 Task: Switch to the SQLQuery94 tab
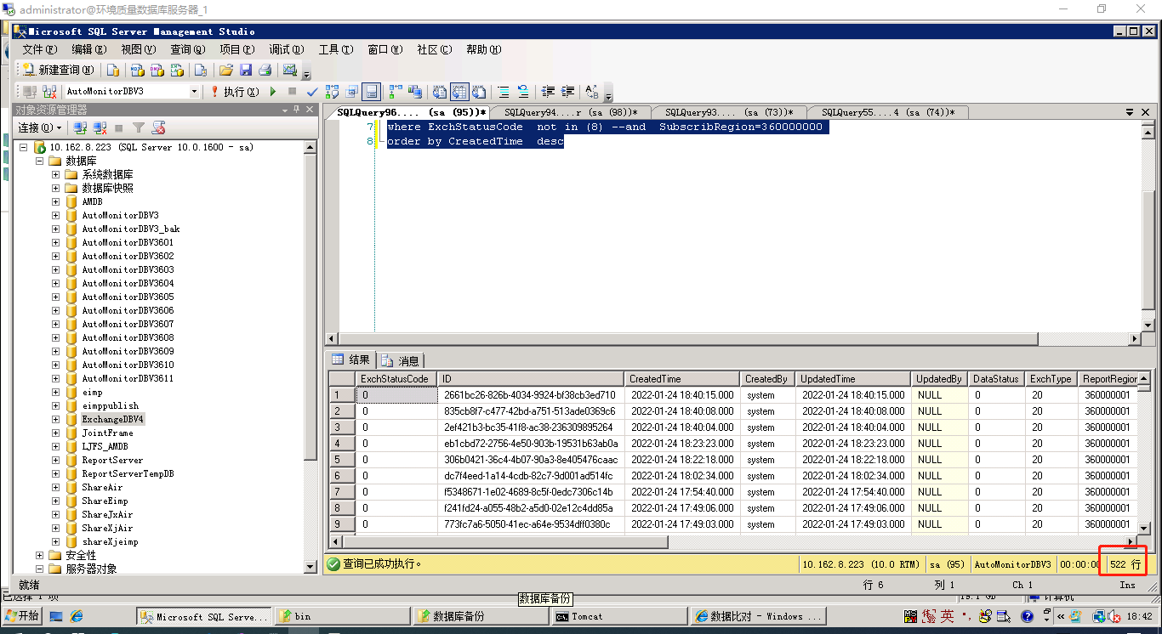(570, 112)
